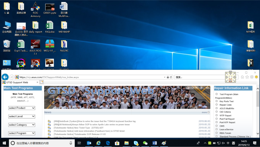Switch to Internet Explorer on the taskbar
260x147 pixels.
98,143
